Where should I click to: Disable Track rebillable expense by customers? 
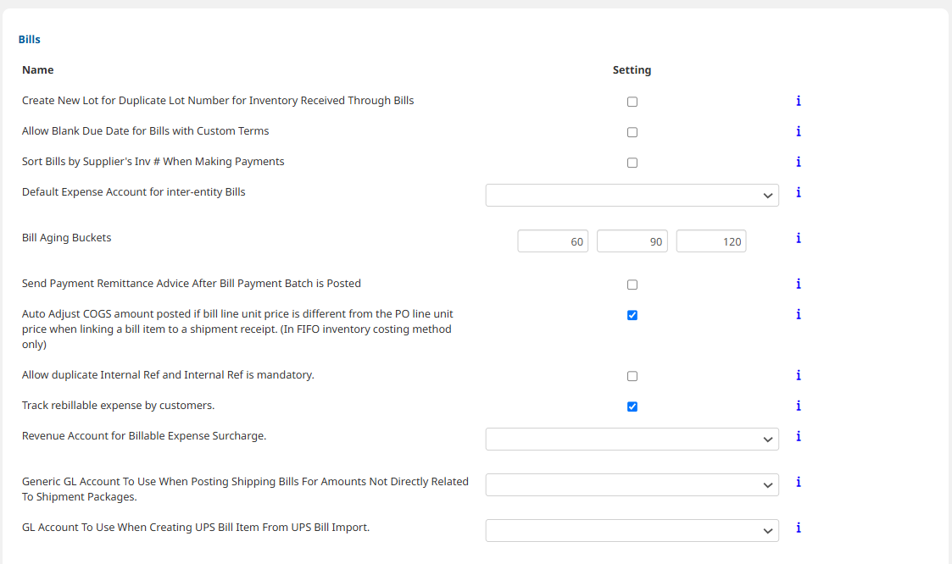(x=632, y=406)
